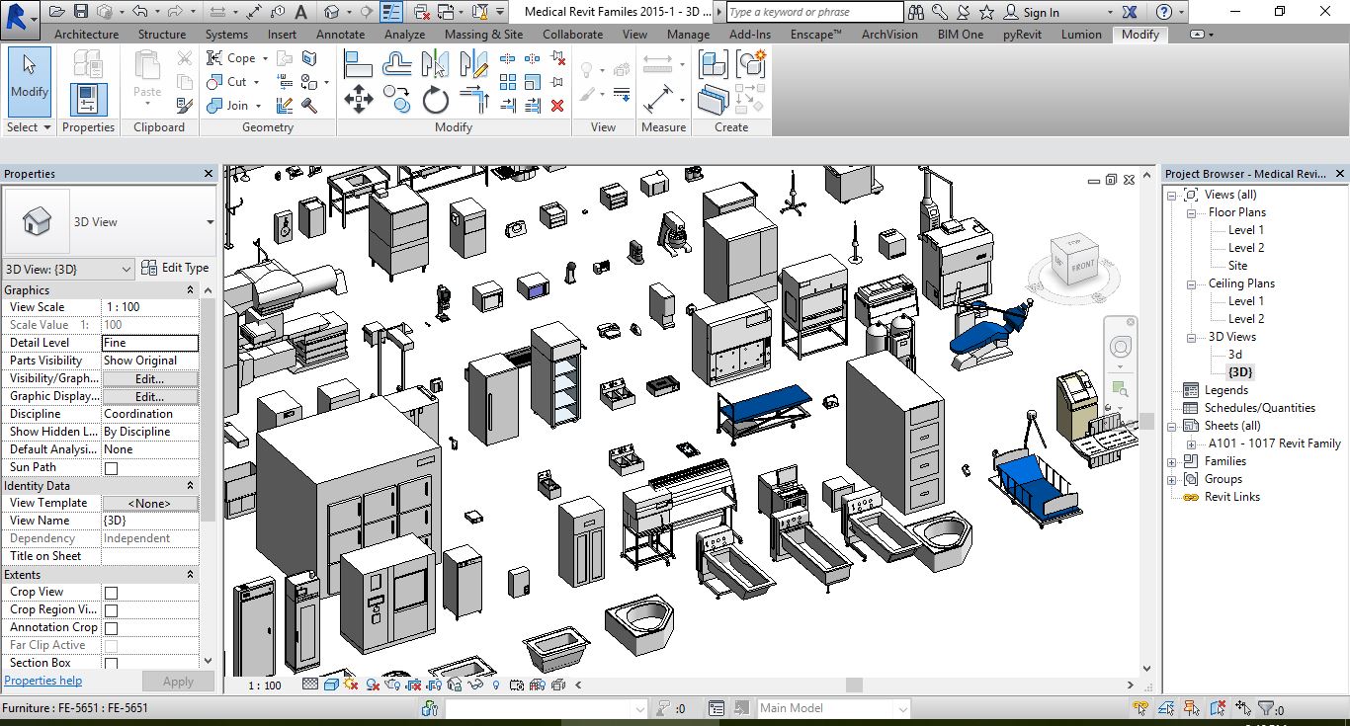The image size is (1350, 726).
Task: Click the view's horizontal scrollbar thumb
Action: 854,685
